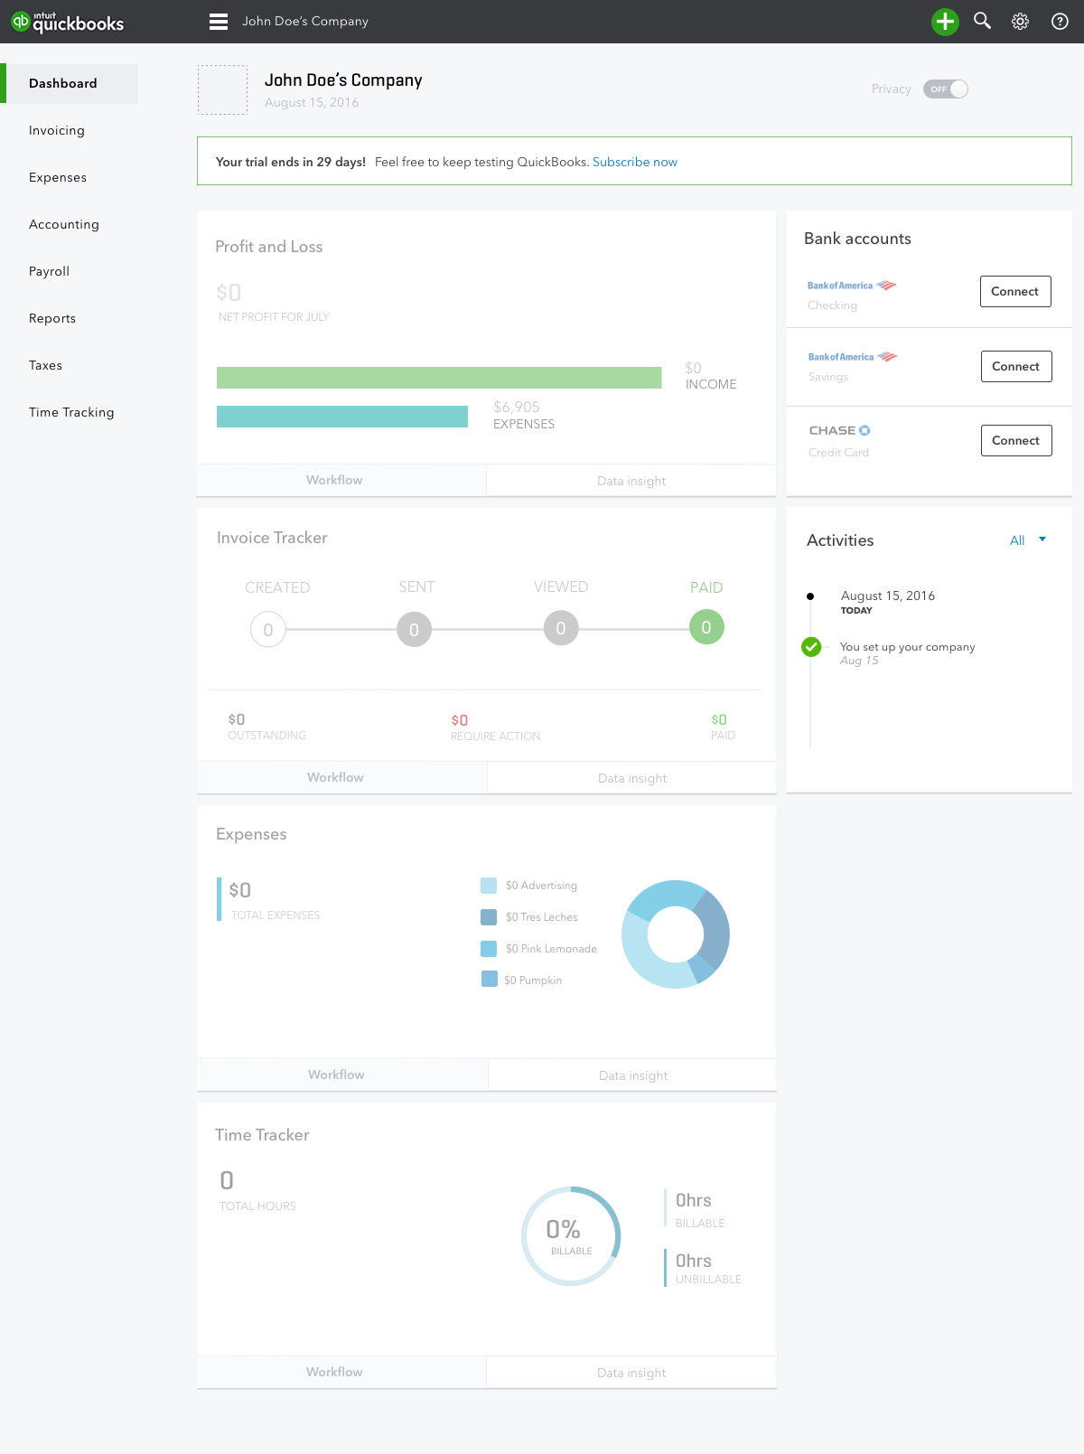Click the $6,905 expenses amount
The width and height of the screenshot is (1084, 1454).
[517, 408]
